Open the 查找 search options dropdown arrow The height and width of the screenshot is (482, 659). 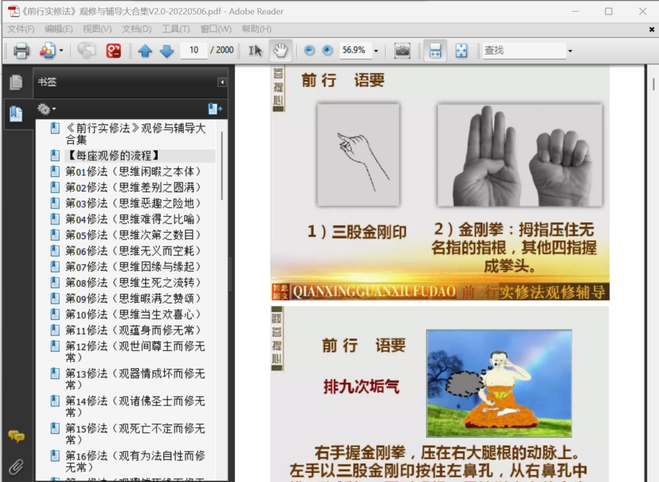pyautogui.click(x=570, y=51)
